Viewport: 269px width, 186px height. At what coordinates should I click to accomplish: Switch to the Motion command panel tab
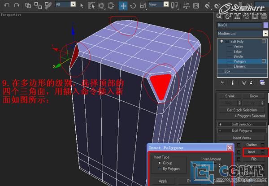246,16
